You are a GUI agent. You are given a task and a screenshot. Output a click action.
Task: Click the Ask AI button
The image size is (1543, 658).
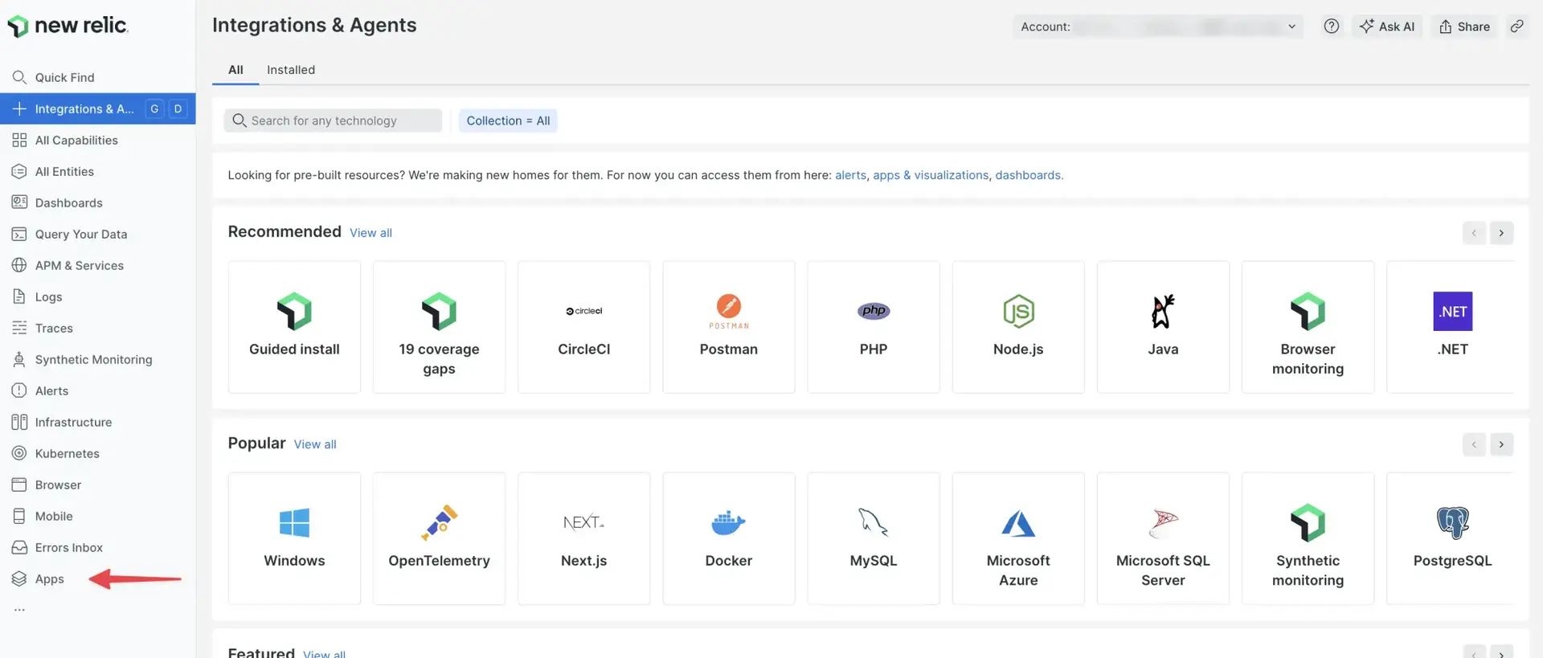[1387, 27]
